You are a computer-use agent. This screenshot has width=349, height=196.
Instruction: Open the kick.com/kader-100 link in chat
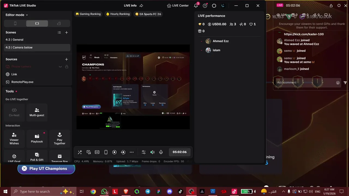pyautogui.click(x=304, y=34)
